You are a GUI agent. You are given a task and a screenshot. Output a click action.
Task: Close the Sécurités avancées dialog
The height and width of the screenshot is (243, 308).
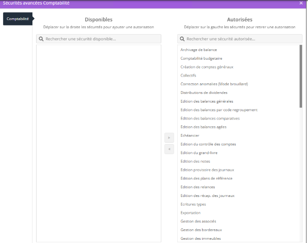301,3
